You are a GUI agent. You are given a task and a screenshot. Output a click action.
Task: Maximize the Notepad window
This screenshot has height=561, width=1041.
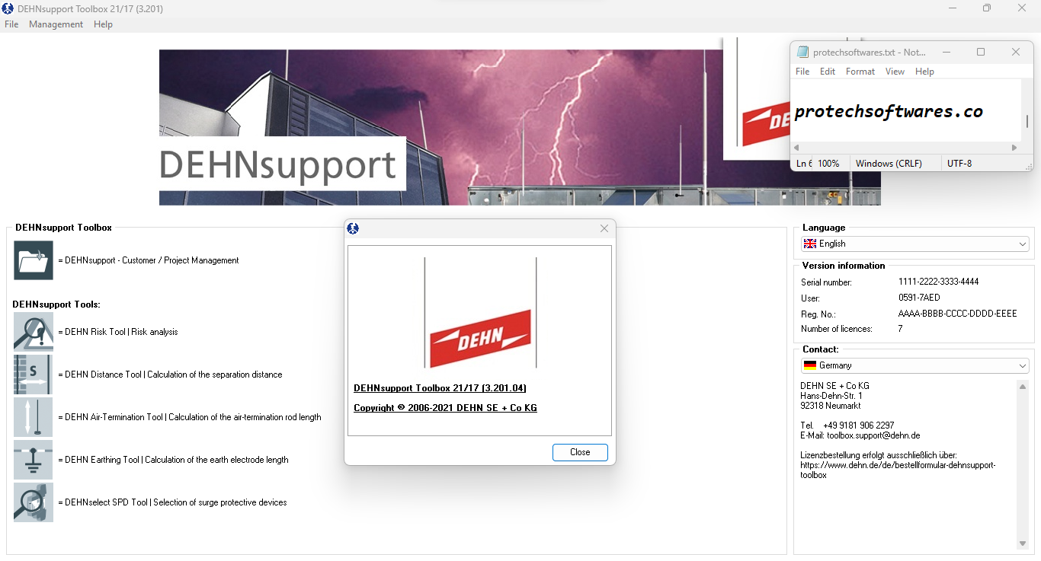[x=981, y=52]
